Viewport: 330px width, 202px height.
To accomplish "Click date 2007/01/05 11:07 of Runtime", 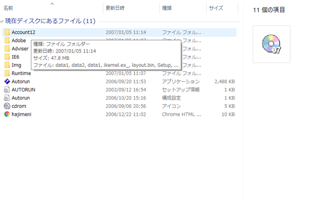I will 126,74.
